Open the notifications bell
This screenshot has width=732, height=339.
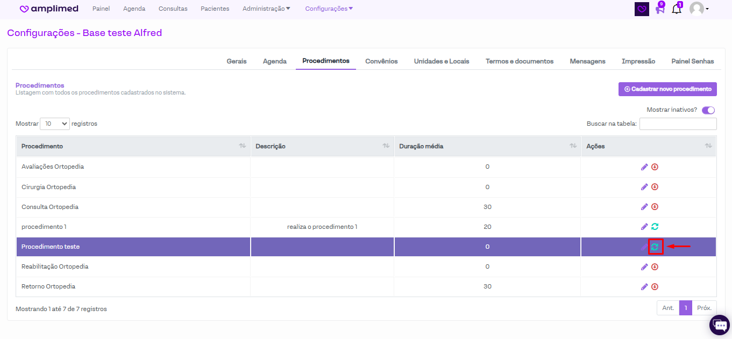click(677, 9)
